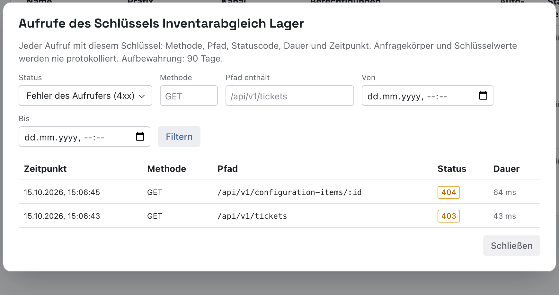Click the Methode input field

pos(189,96)
